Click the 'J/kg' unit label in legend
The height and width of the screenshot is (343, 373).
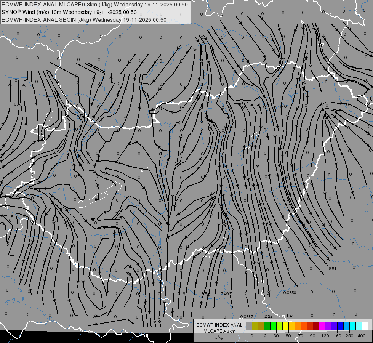(219, 337)
